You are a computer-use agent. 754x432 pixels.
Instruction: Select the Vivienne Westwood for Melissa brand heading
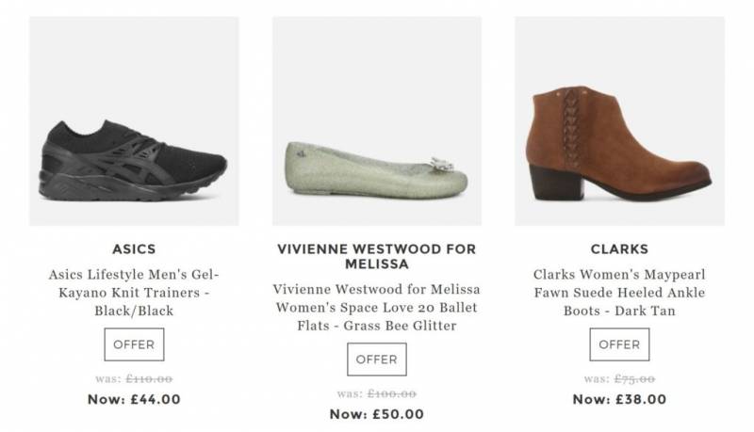376,257
